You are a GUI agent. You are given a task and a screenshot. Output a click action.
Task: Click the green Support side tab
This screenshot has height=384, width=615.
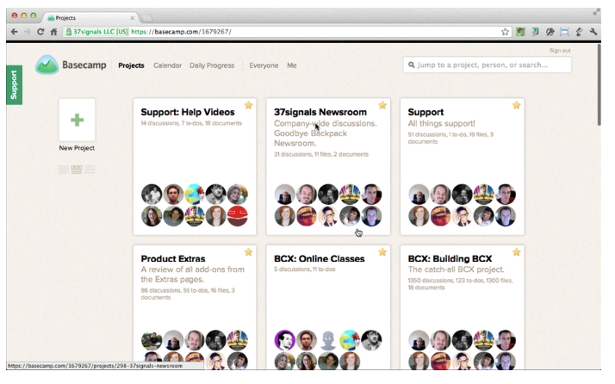(x=13, y=85)
